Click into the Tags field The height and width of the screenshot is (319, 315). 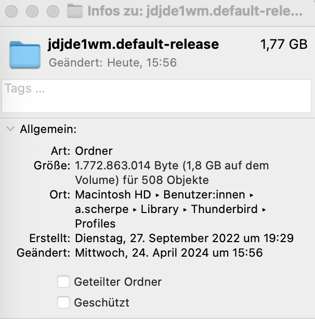pyautogui.click(x=157, y=96)
